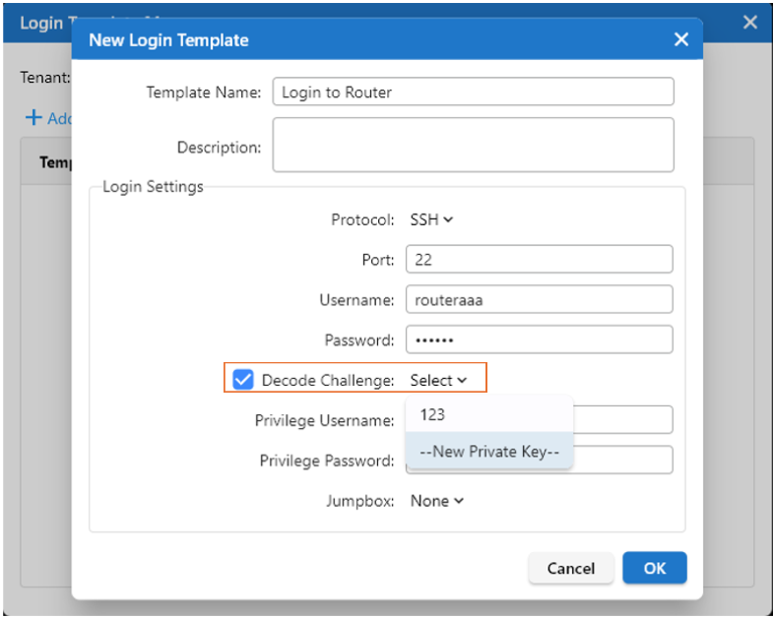Click the Decode Challenge label text
Viewport: 773px width, 617px height.
pos(328,381)
